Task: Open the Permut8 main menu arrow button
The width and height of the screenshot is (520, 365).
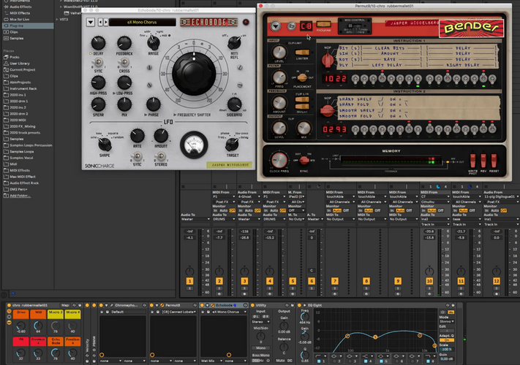Action: [x=276, y=26]
